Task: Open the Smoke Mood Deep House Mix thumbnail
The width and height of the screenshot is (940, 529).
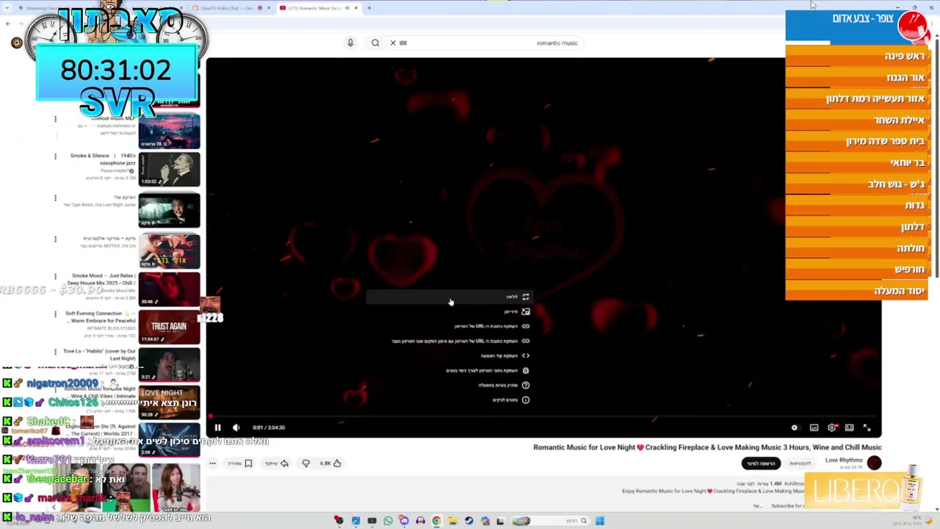Action: pos(169,289)
